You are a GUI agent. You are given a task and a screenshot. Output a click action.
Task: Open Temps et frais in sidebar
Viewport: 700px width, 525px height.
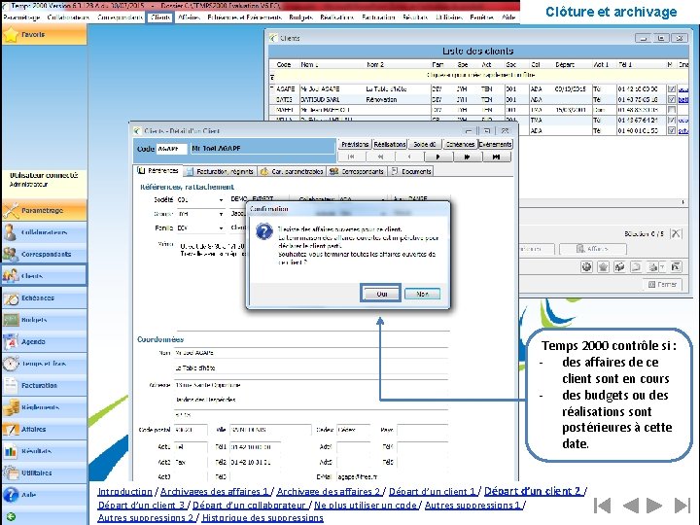tap(44, 364)
